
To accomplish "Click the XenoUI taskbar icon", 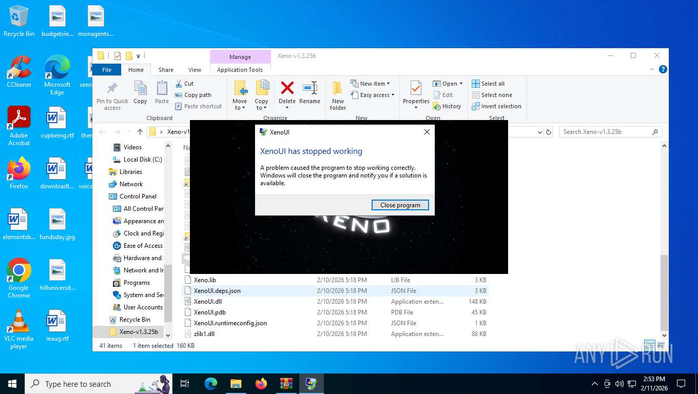I will (312, 384).
